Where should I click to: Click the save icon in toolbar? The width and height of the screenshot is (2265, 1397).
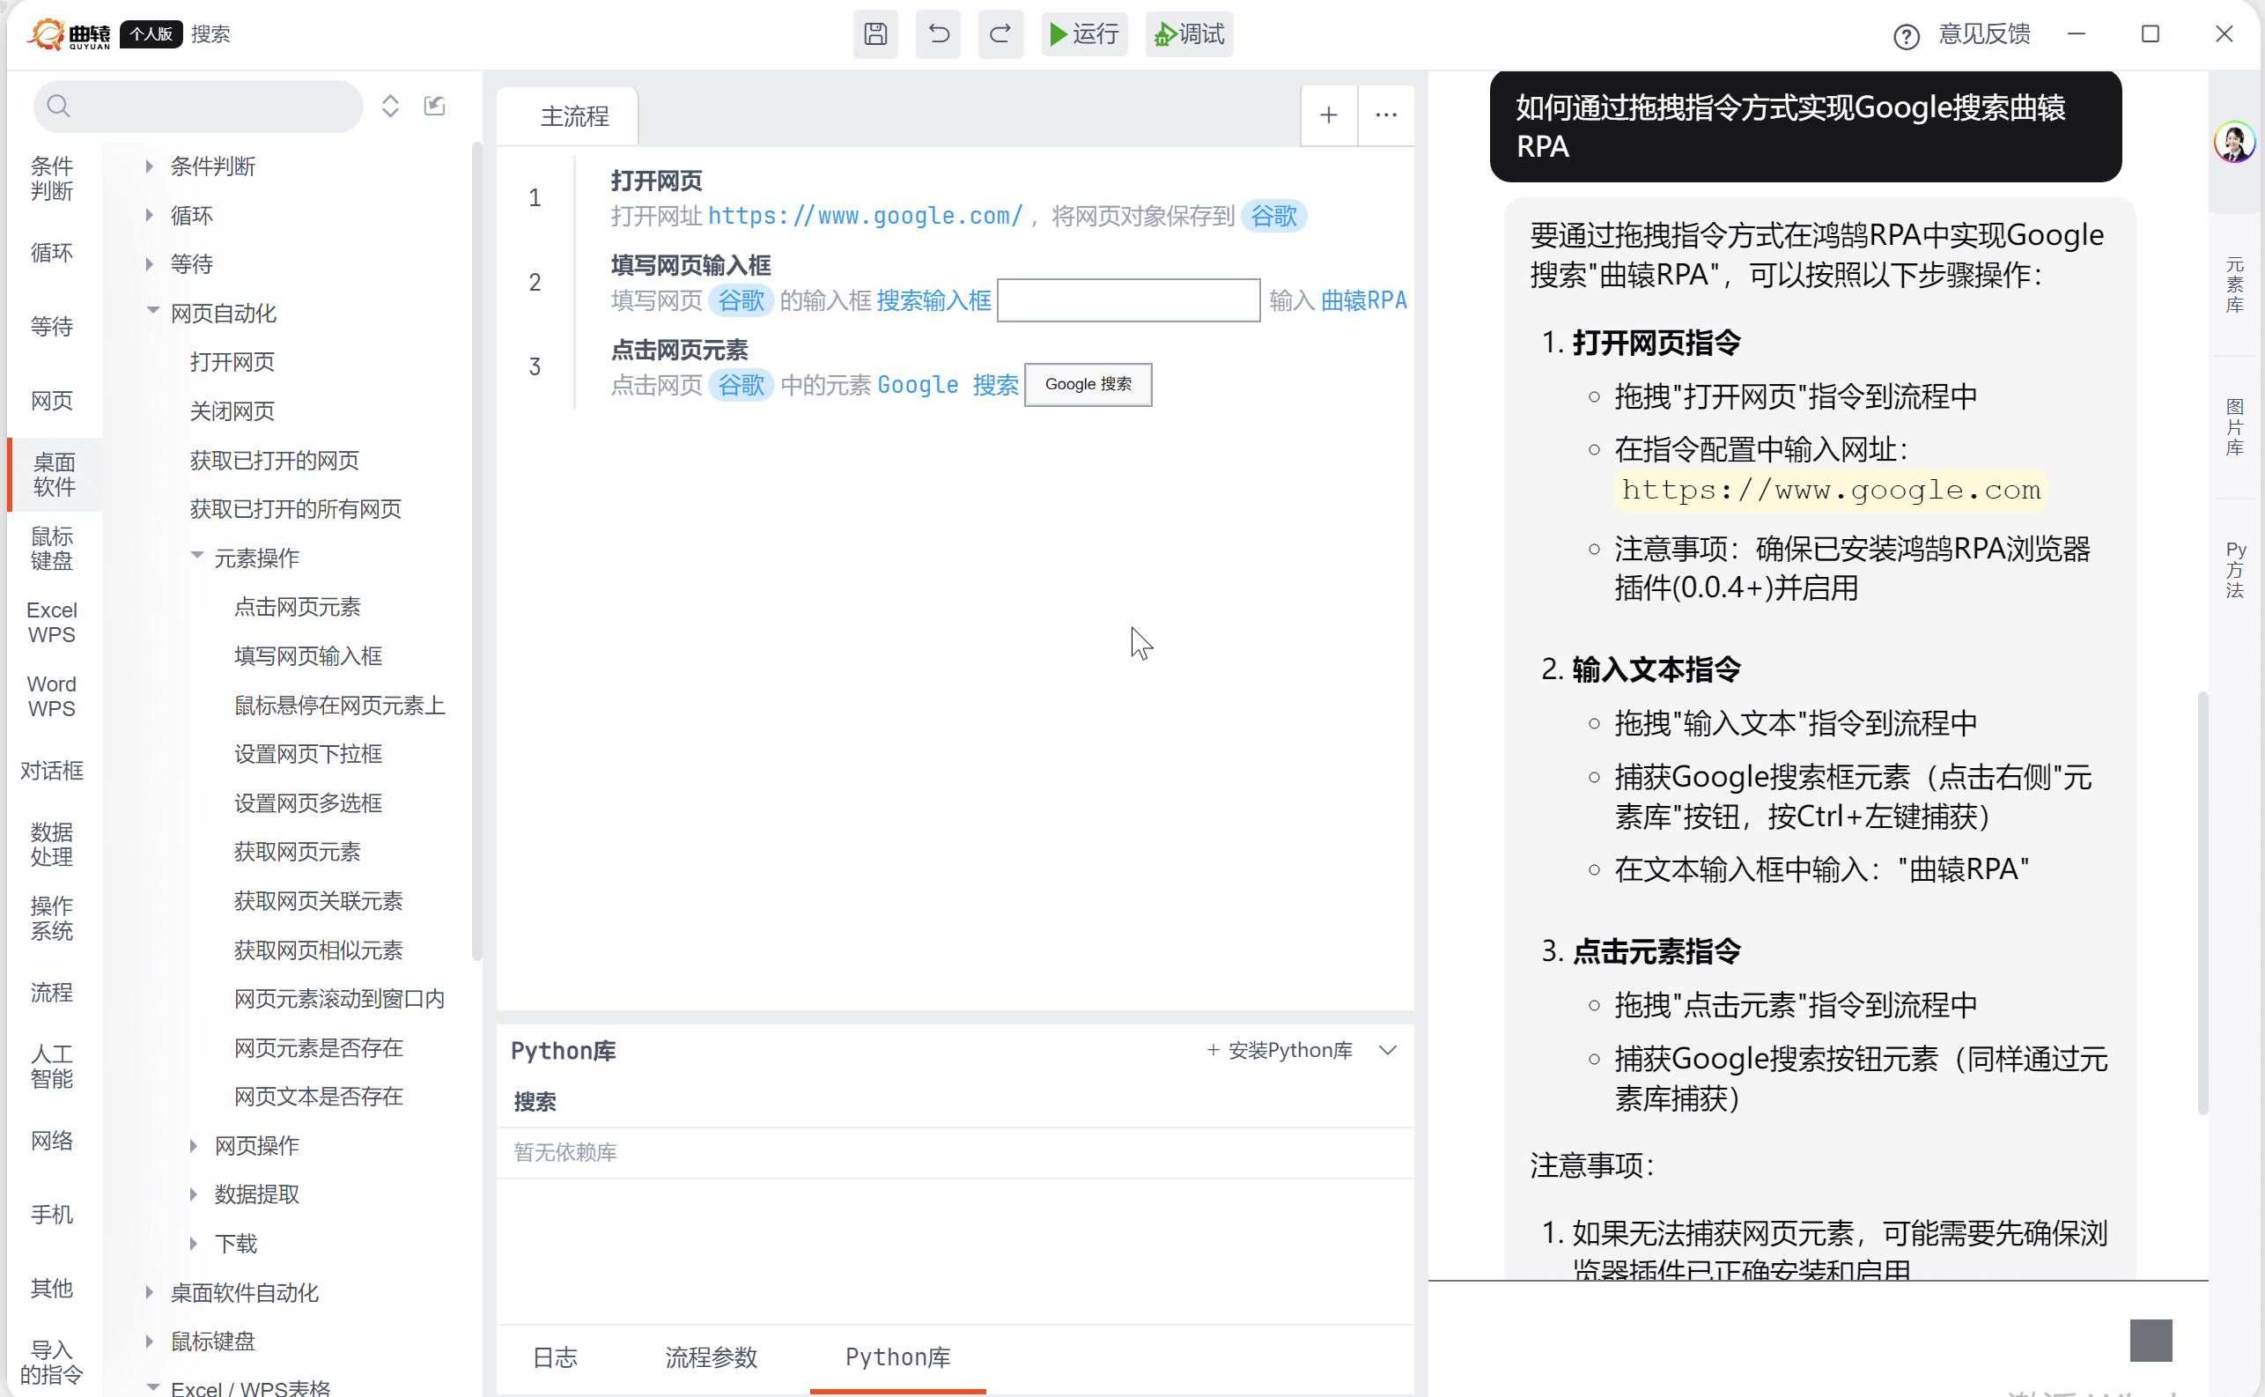tap(874, 34)
